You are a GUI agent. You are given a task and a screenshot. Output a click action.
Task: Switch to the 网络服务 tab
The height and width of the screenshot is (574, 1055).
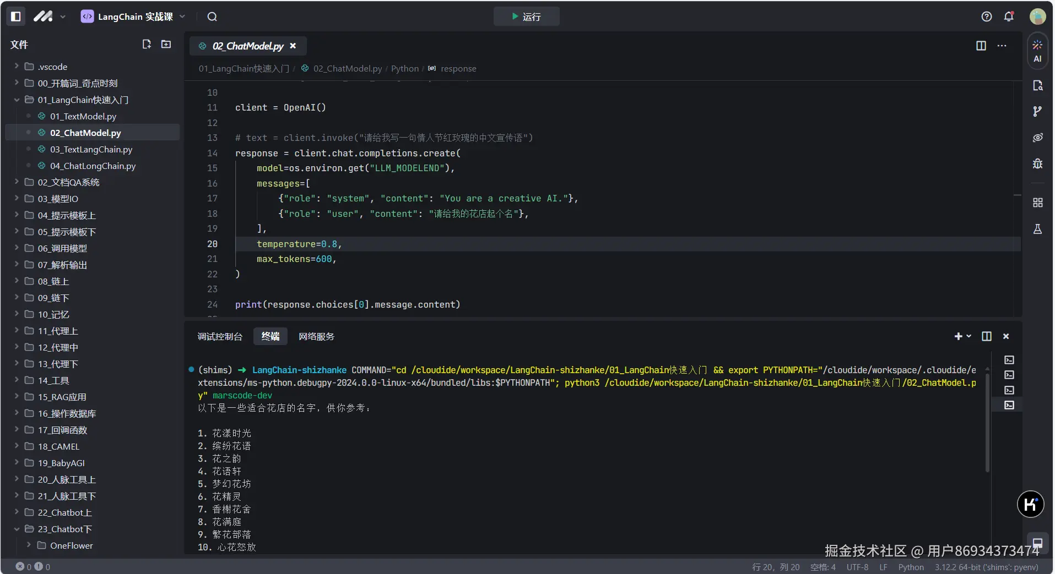[316, 336]
